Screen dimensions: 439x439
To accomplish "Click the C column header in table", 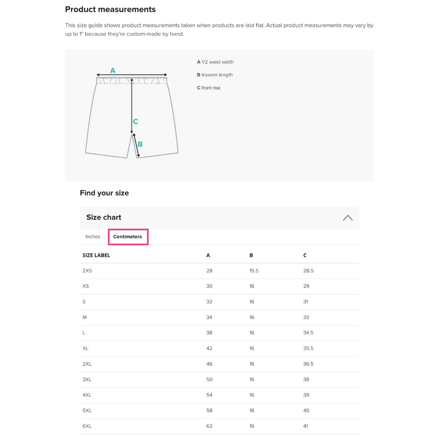I will click(305, 255).
